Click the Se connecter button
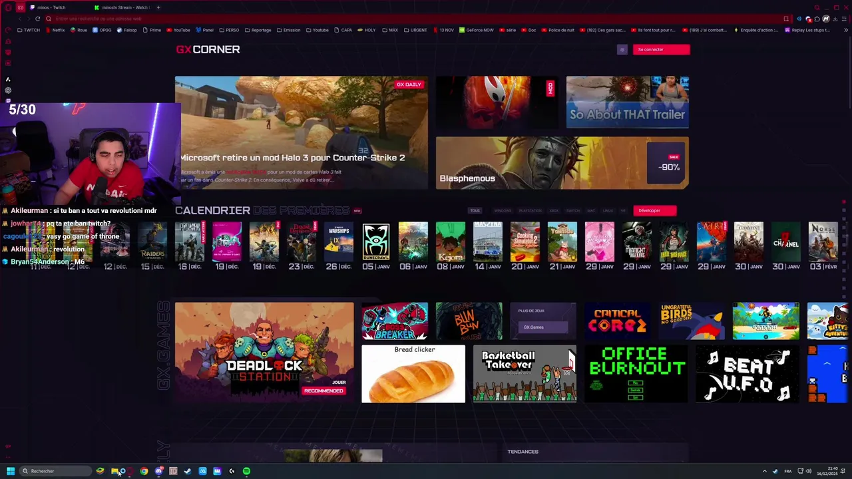The width and height of the screenshot is (852, 479). [661, 49]
